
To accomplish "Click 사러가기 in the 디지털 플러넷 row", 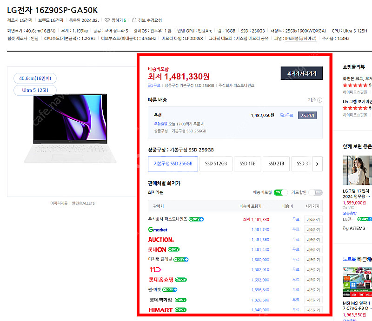I will click(x=313, y=260).
